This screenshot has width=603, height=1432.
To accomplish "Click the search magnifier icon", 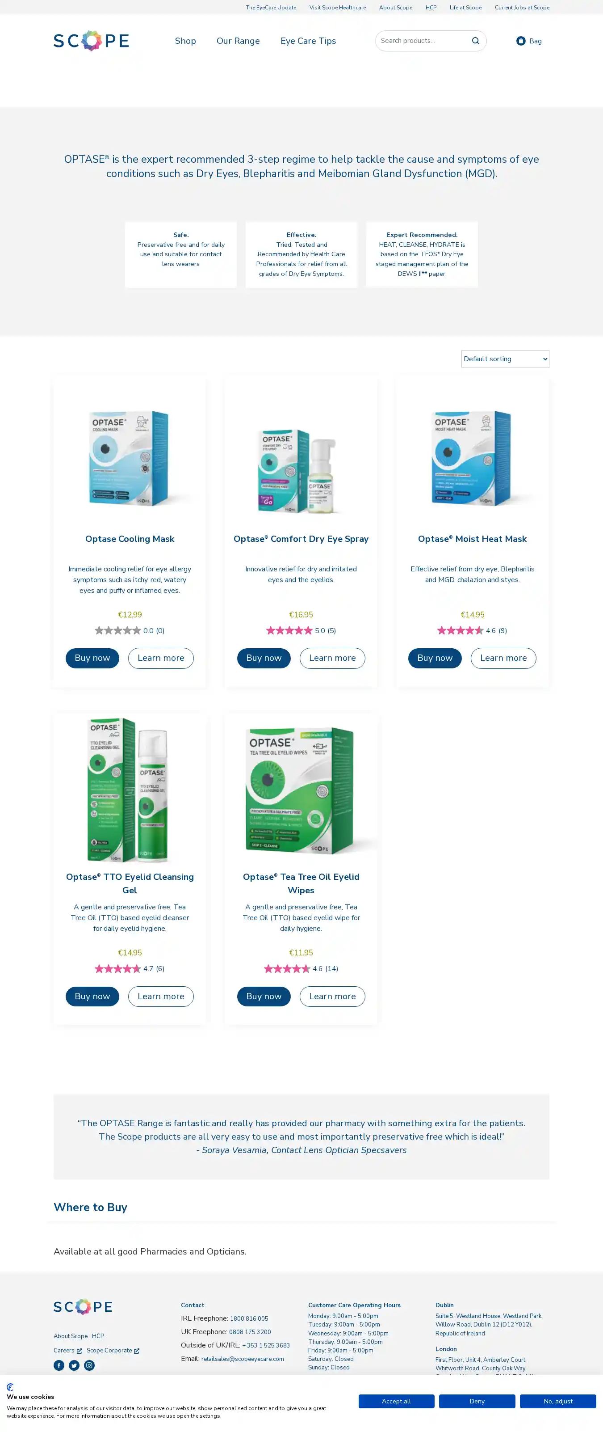I will point(475,41).
